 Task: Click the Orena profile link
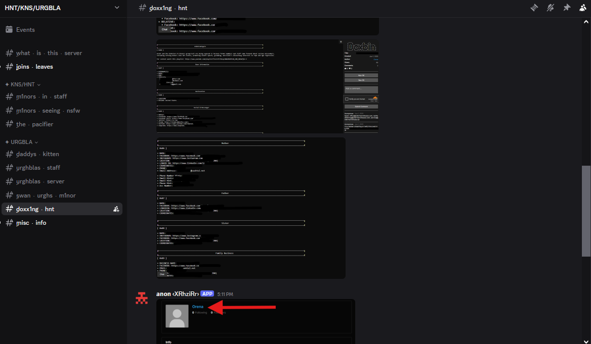[x=197, y=307]
